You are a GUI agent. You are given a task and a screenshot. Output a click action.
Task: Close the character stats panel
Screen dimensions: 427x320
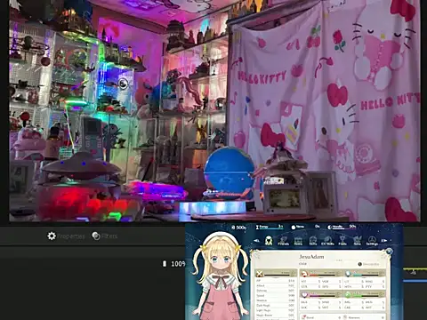click(x=389, y=252)
